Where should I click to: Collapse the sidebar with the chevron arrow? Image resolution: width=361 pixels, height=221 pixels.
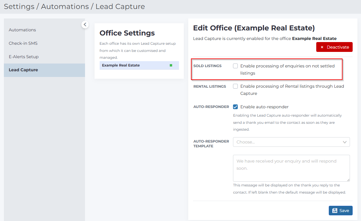tap(85, 24)
